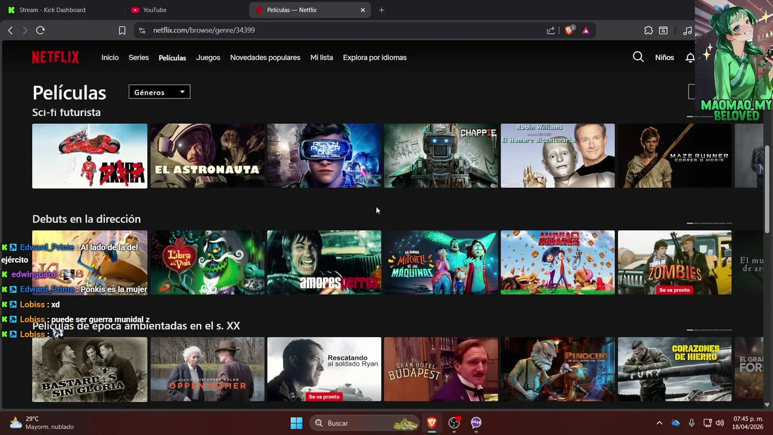Open OBS Studio from the taskbar

click(454, 423)
